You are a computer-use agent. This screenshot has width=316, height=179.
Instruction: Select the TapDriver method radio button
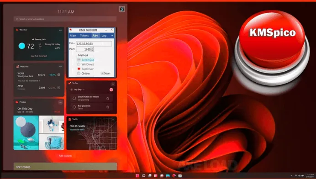pyautogui.click(x=79, y=69)
